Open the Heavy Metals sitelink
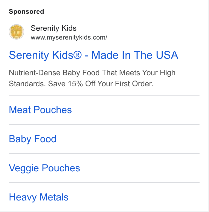Viewport: 209px width, 212px height. point(39,197)
